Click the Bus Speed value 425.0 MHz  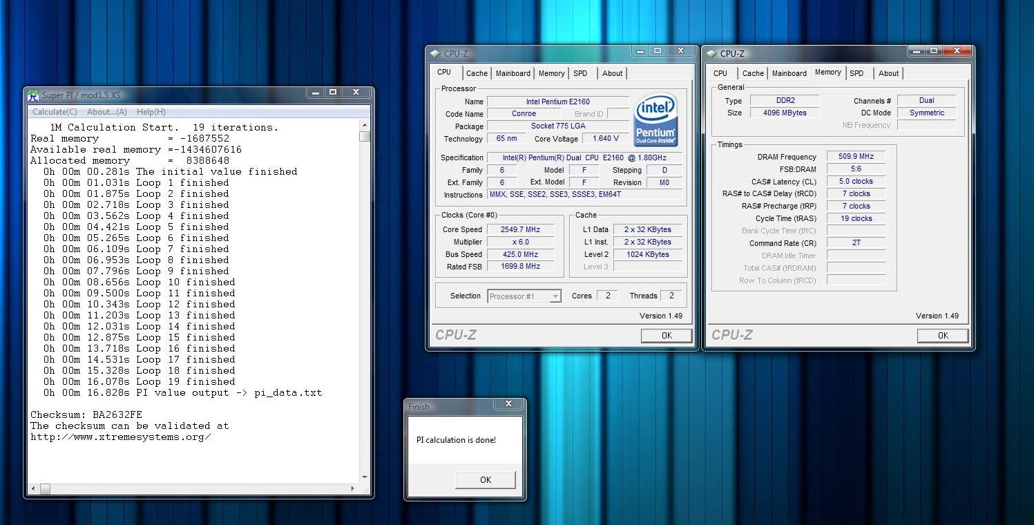[x=521, y=254]
